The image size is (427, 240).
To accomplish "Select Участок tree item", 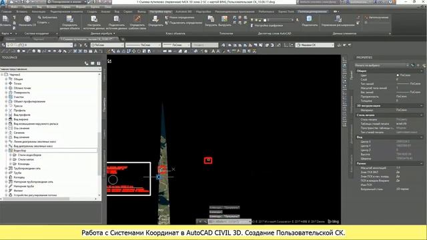I will (19, 97).
